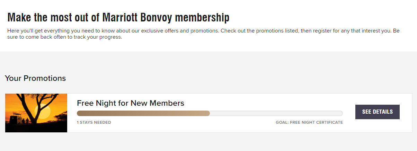Click the setting sun in the promotion image
The image size is (417, 151).
pyautogui.click(x=45, y=111)
